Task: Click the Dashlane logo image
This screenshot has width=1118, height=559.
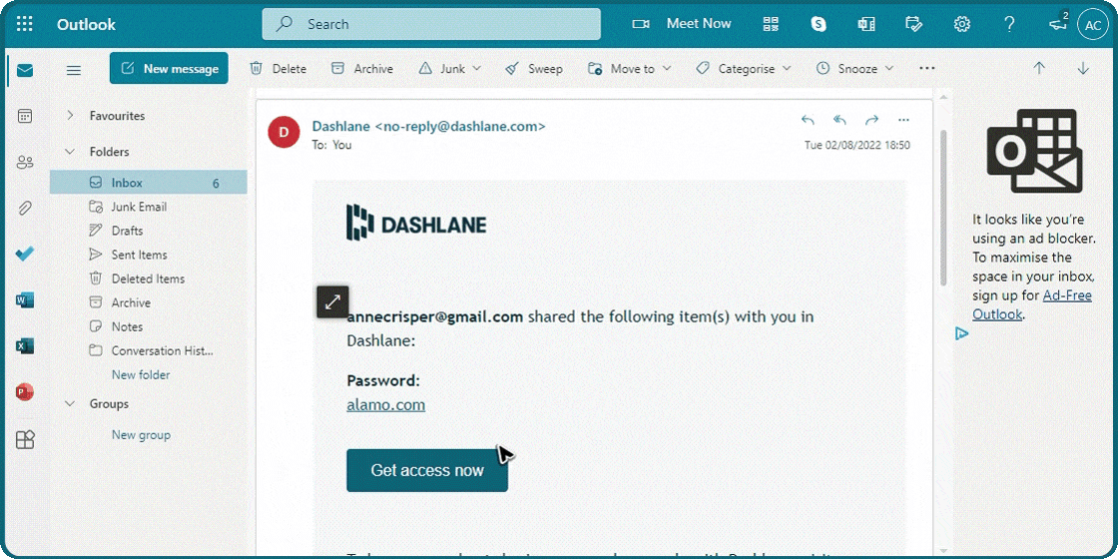Action: pos(416,221)
